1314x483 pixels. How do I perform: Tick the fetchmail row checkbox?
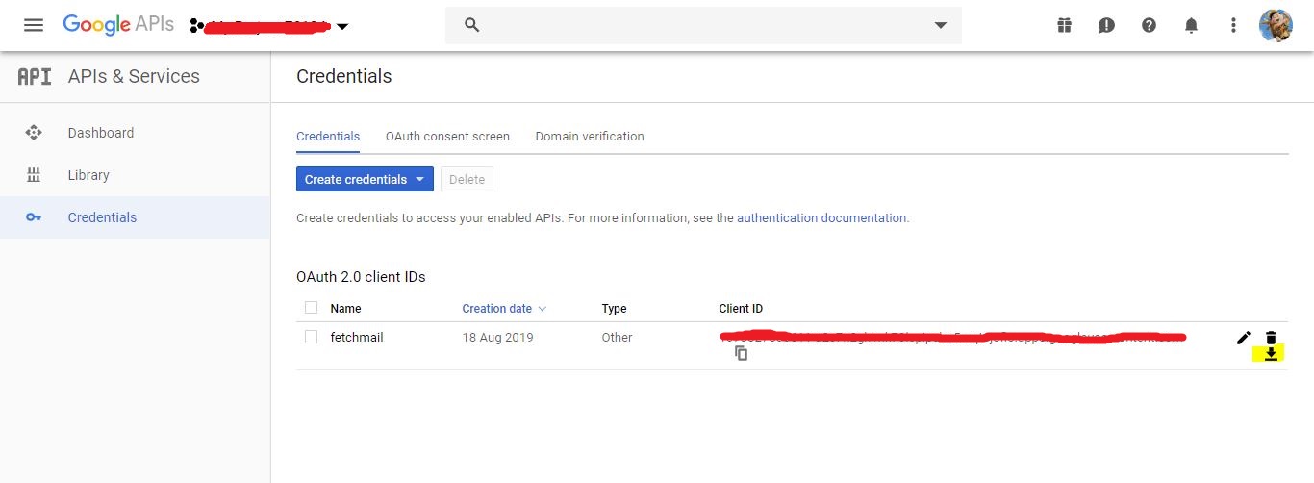[x=311, y=337]
